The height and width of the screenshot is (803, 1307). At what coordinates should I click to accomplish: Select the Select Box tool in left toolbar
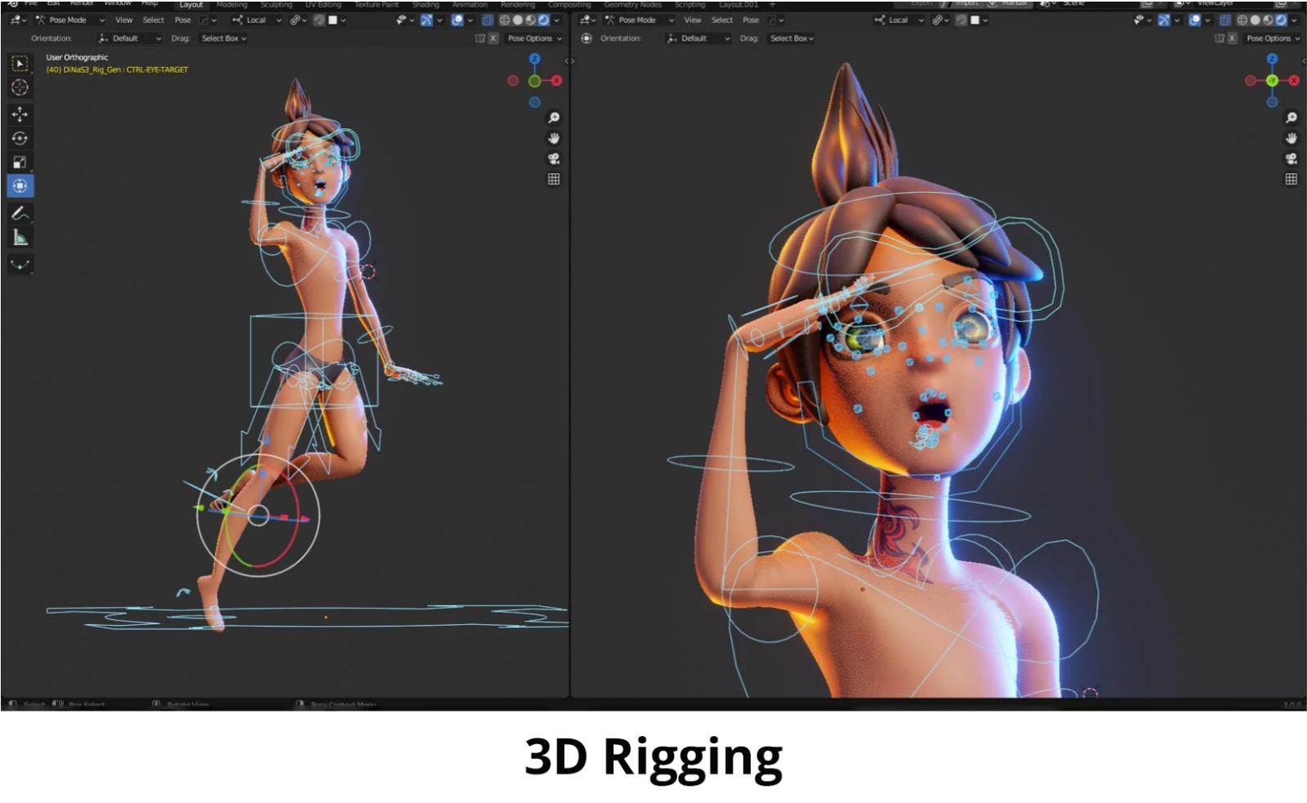click(x=20, y=63)
